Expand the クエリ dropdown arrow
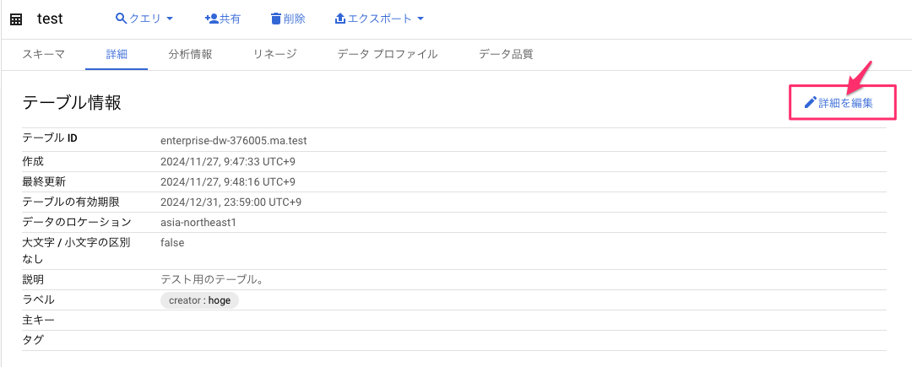The width and height of the screenshot is (912, 367). pos(170,19)
